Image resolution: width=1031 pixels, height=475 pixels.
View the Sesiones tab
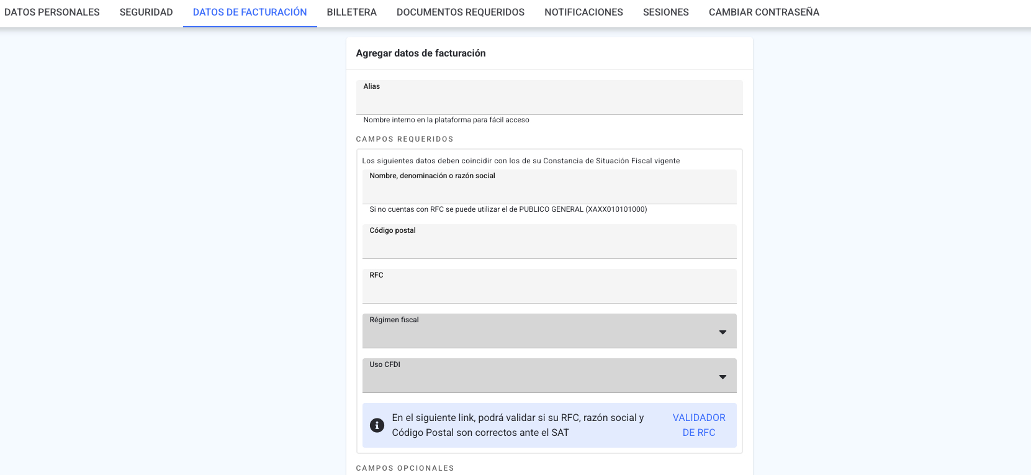click(666, 12)
